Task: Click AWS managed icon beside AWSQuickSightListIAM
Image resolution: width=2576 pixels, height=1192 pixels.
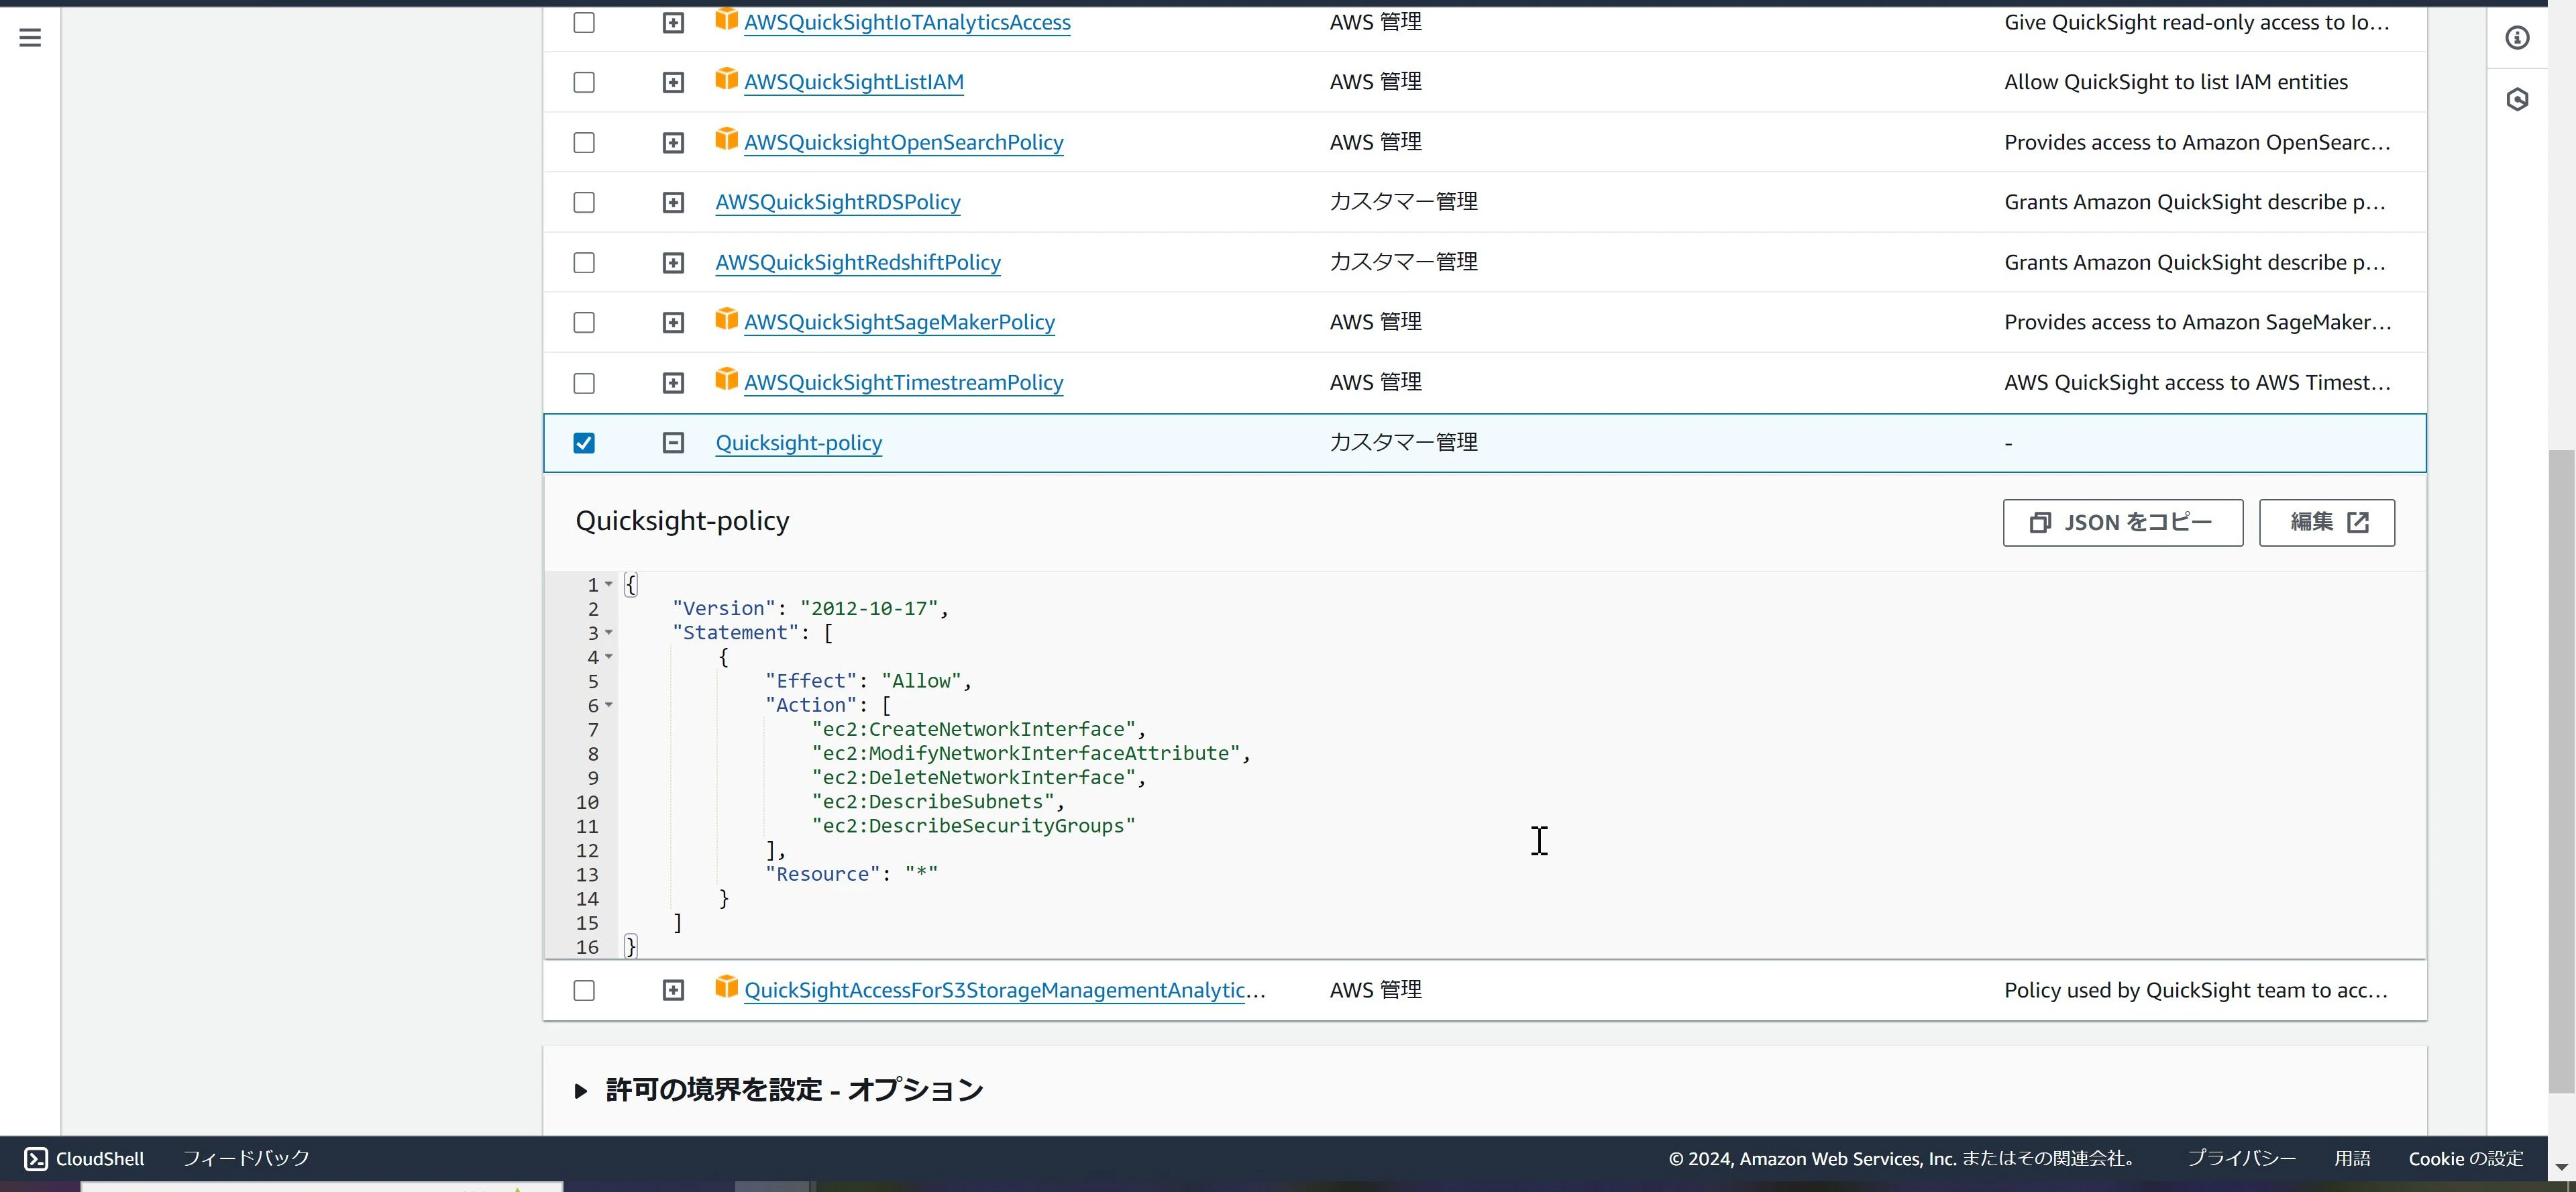Action: coord(726,79)
